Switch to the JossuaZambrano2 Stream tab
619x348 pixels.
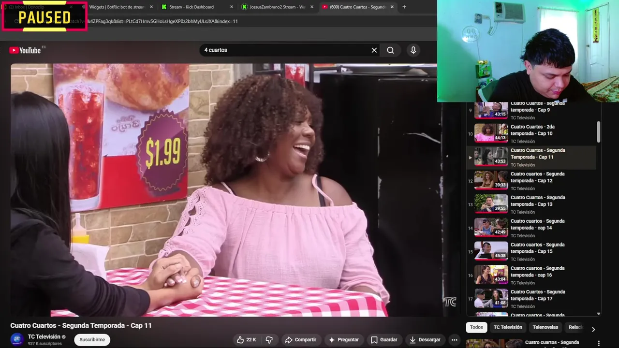pos(277,7)
